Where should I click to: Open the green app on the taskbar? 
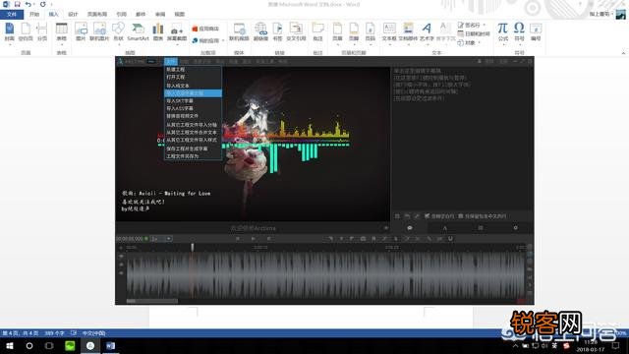[70, 345]
